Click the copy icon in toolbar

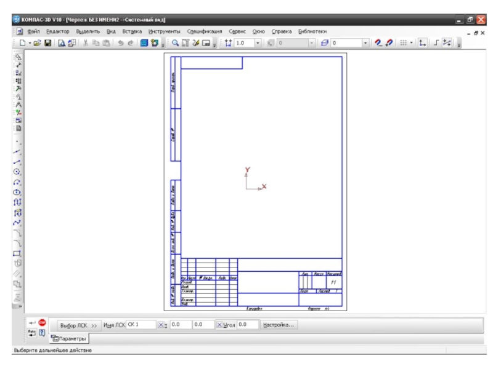point(96,43)
